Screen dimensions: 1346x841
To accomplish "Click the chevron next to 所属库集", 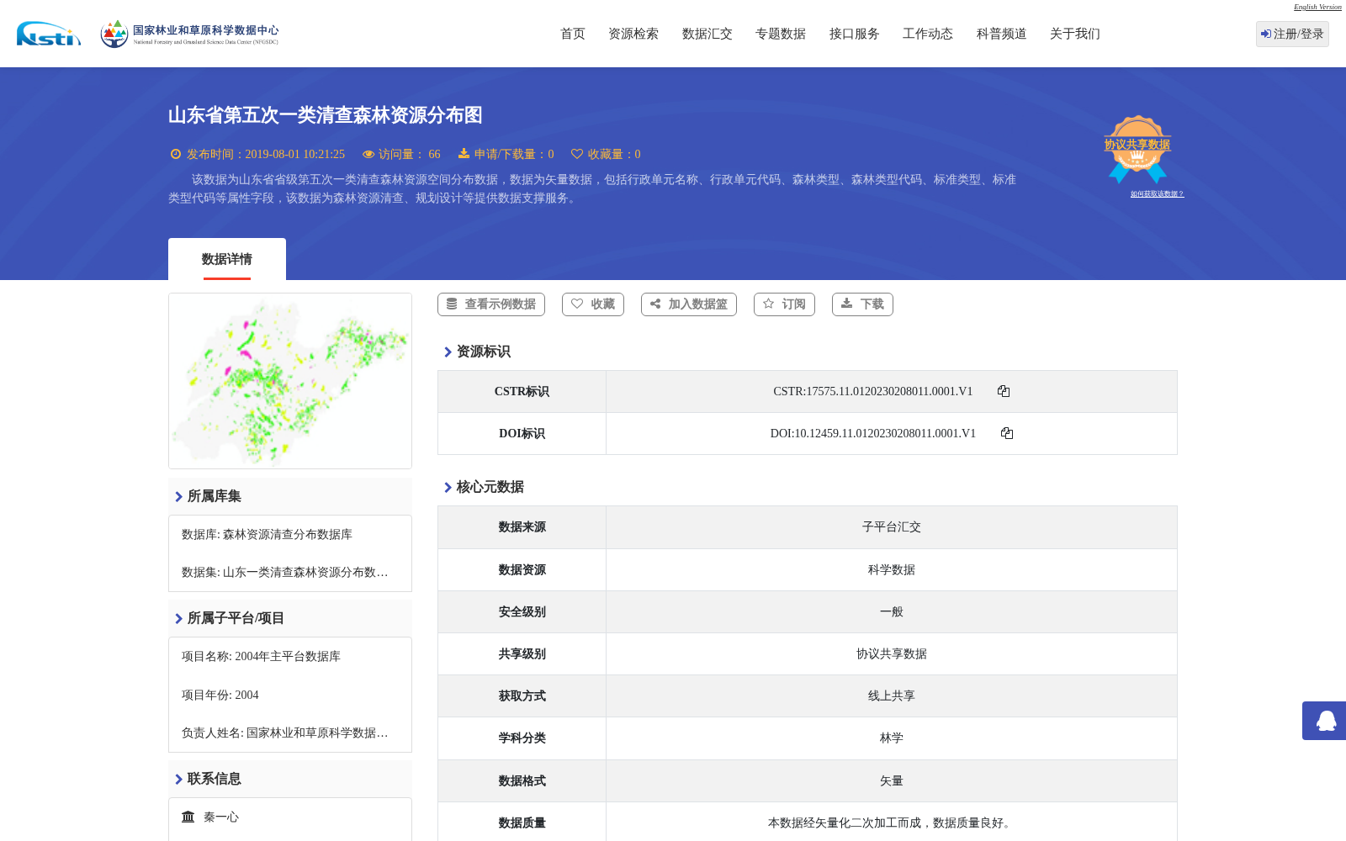I will coord(178,496).
